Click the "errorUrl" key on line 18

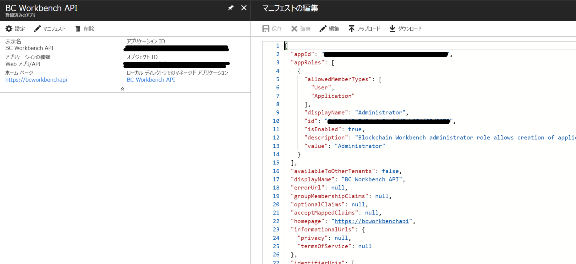pos(308,188)
